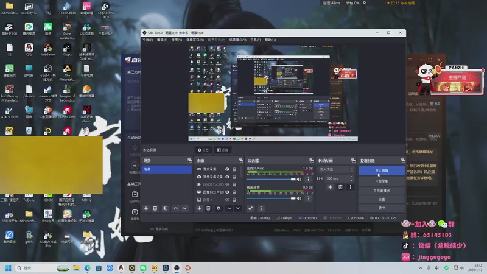
Task: Pop out the Scene Transitions dock panel
Action: point(353,161)
